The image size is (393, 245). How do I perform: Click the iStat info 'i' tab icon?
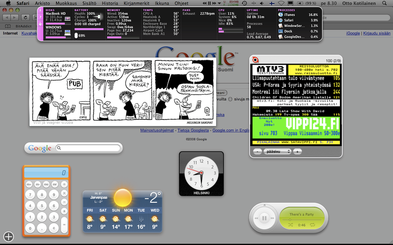pyautogui.click(x=41, y=10)
